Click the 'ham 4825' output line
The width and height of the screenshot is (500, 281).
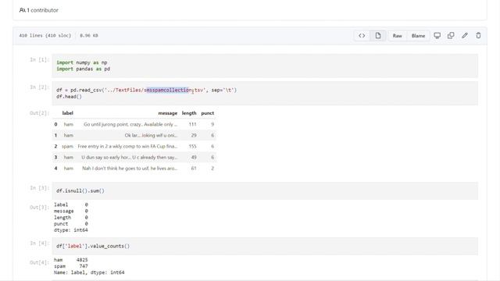(71, 260)
